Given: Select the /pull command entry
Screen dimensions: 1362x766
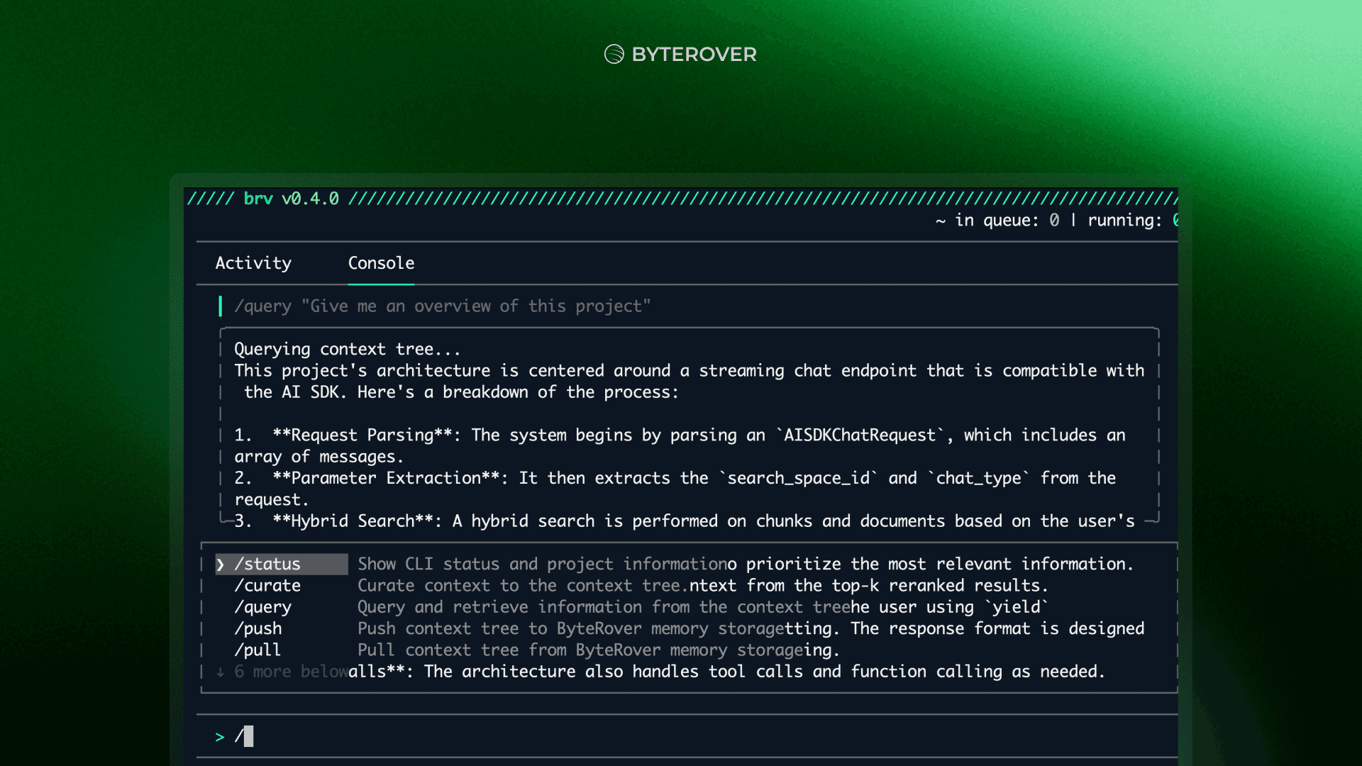Looking at the screenshot, I should (x=258, y=650).
